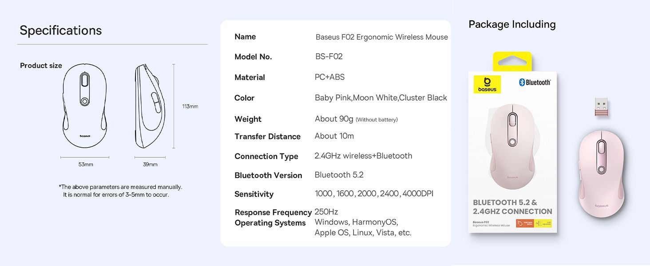Click the Bluetooth 5.2 version value
The height and width of the screenshot is (266, 650).
pos(339,175)
